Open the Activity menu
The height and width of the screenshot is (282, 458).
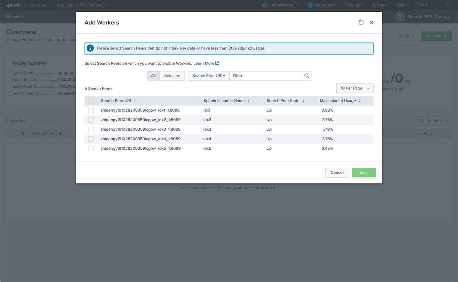[x=380, y=5]
